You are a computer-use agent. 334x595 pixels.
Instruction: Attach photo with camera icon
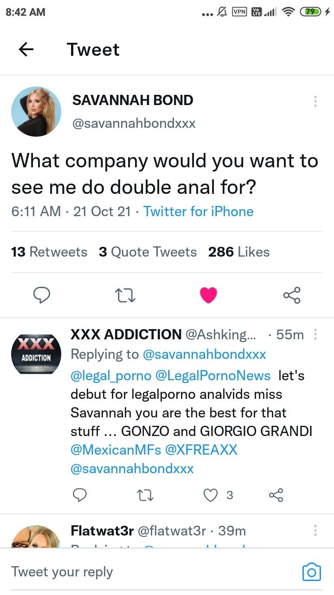[311, 572]
